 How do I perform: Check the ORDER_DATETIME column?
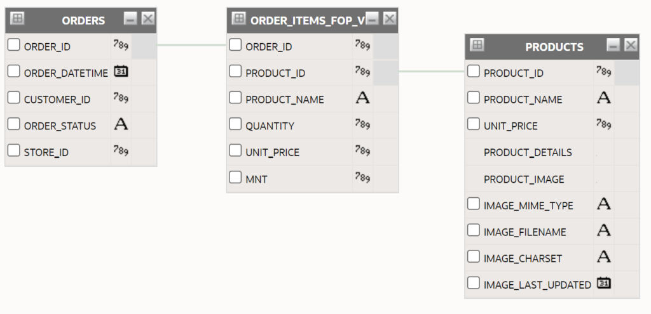14,71
